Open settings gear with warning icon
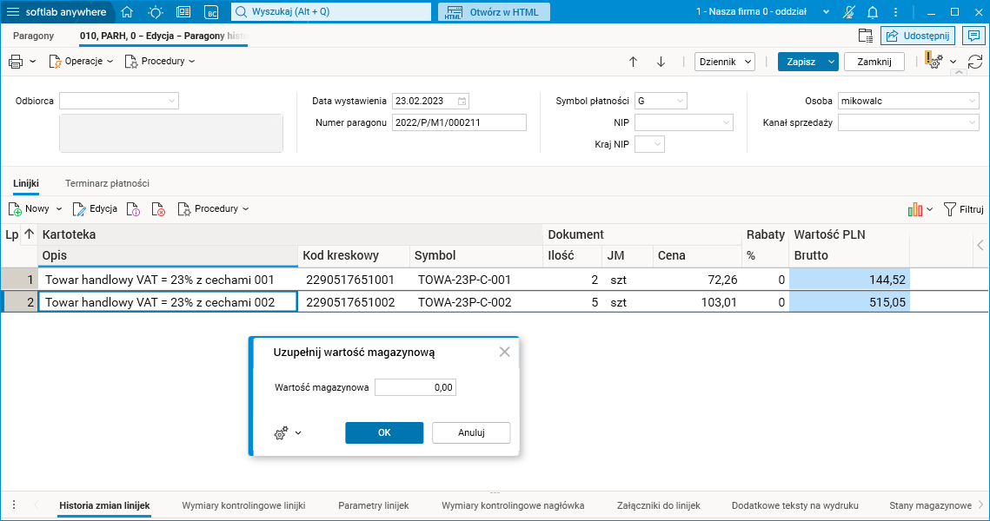 pos(934,61)
